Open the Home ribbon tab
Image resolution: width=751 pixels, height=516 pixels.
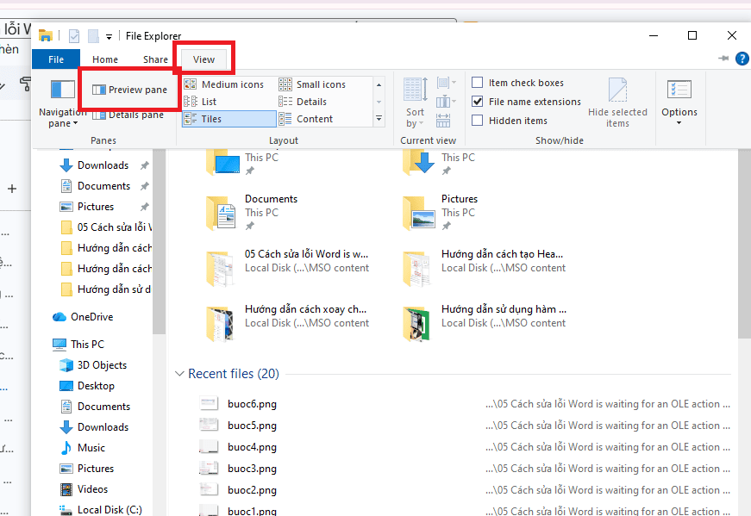[x=105, y=59]
